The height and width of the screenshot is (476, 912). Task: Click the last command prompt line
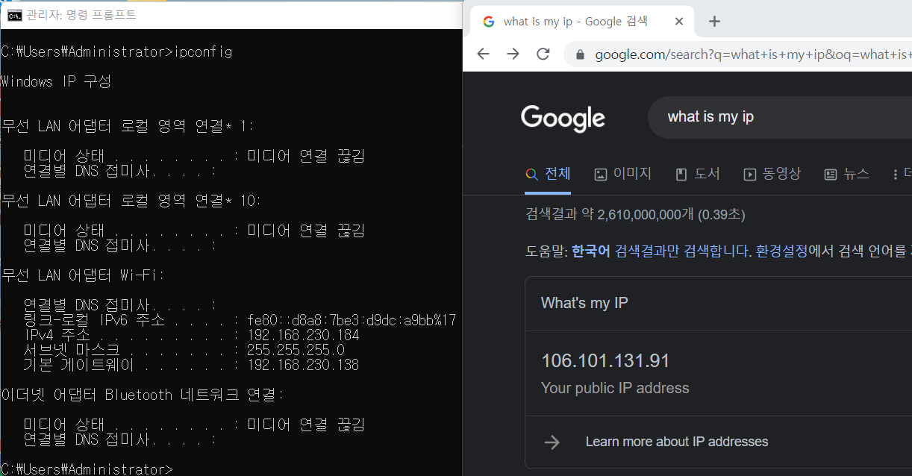(x=87, y=469)
